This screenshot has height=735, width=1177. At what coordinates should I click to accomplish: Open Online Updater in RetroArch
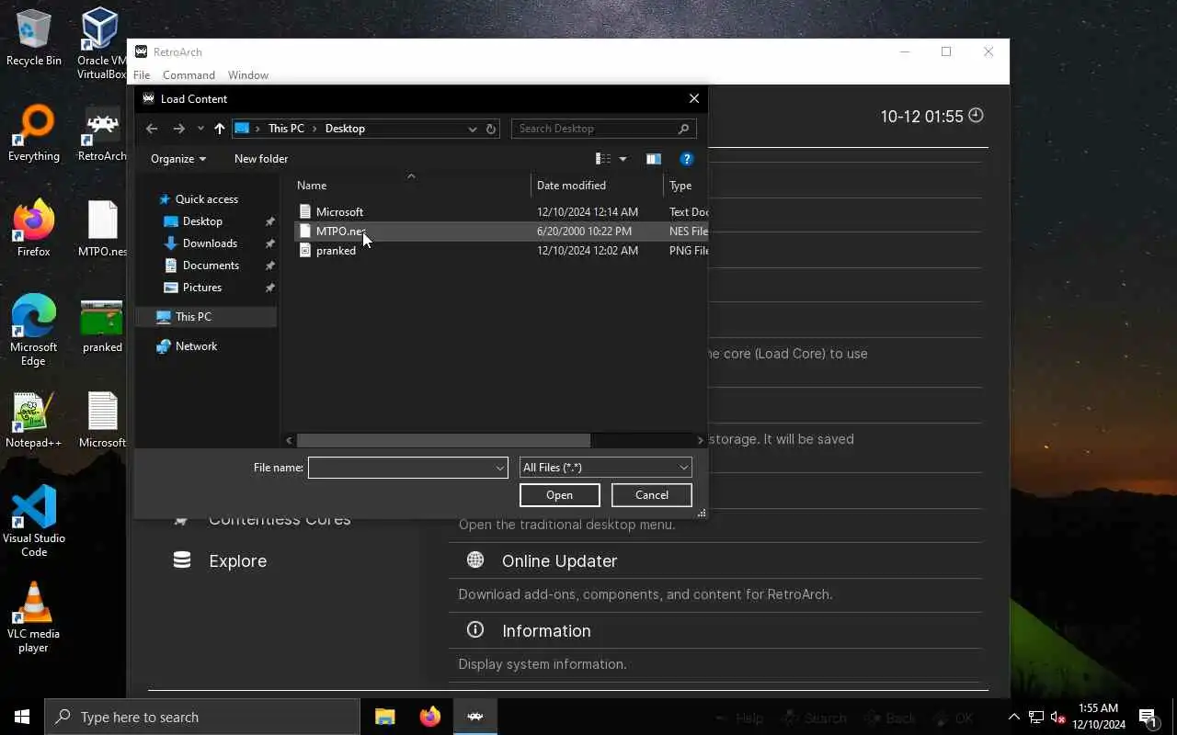click(559, 561)
